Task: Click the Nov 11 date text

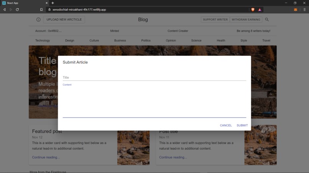Action: pyautogui.click(x=164, y=137)
